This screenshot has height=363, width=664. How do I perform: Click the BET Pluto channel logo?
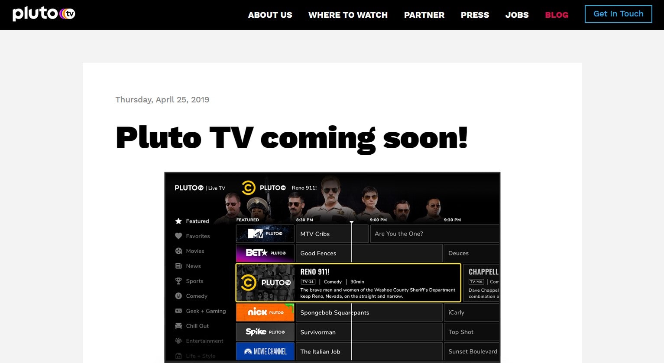click(265, 253)
